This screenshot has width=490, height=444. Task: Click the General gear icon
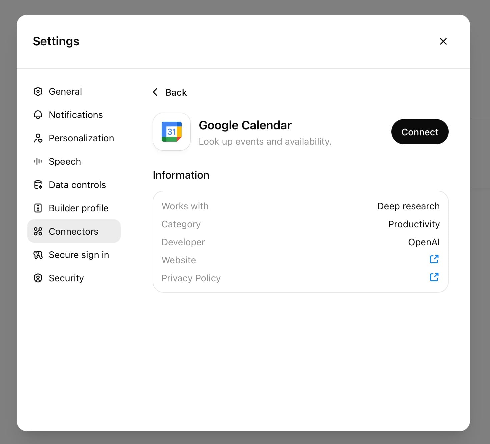point(38,91)
